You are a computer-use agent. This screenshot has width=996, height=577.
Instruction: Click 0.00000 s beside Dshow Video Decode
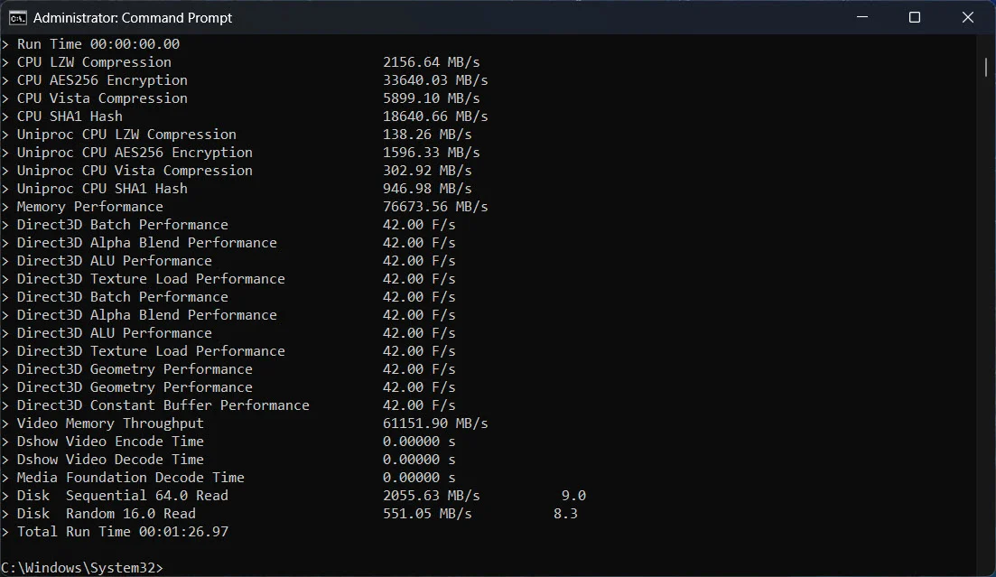[419, 460]
